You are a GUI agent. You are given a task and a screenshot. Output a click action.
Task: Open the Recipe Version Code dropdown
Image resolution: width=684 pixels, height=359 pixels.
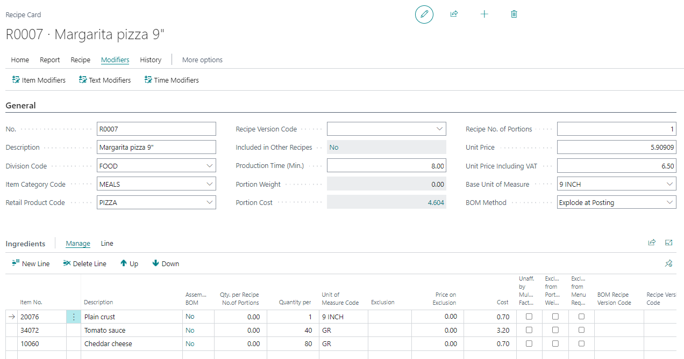(x=439, y=129)
